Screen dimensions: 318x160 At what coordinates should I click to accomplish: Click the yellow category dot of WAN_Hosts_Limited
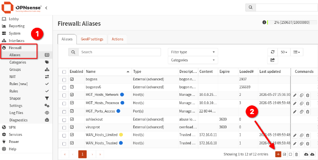click(x=121, y=135)
